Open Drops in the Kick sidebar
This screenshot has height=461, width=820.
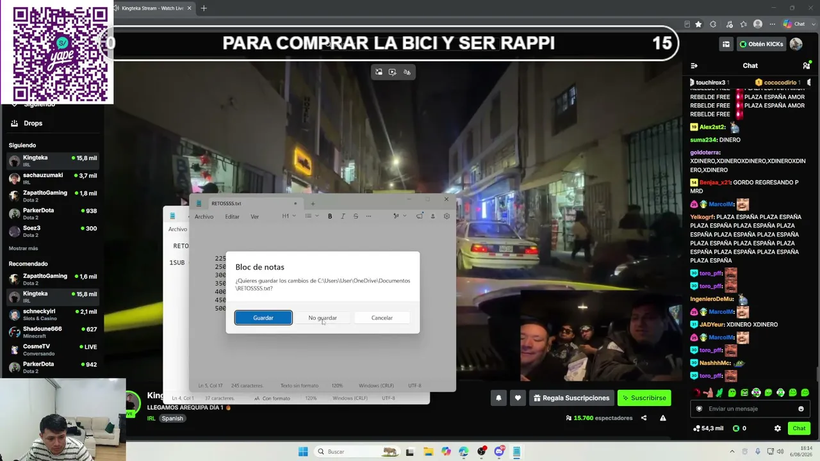coord(33,123)
